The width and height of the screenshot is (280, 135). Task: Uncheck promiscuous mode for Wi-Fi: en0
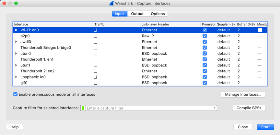coord(204,30)
